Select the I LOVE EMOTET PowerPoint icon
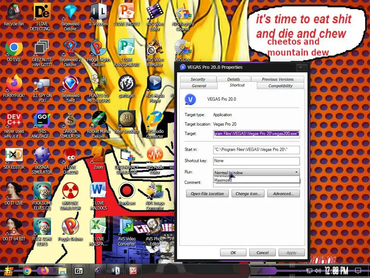Image resolution: width=370 pixels, height=278 pixels. (x=127, y=14)
